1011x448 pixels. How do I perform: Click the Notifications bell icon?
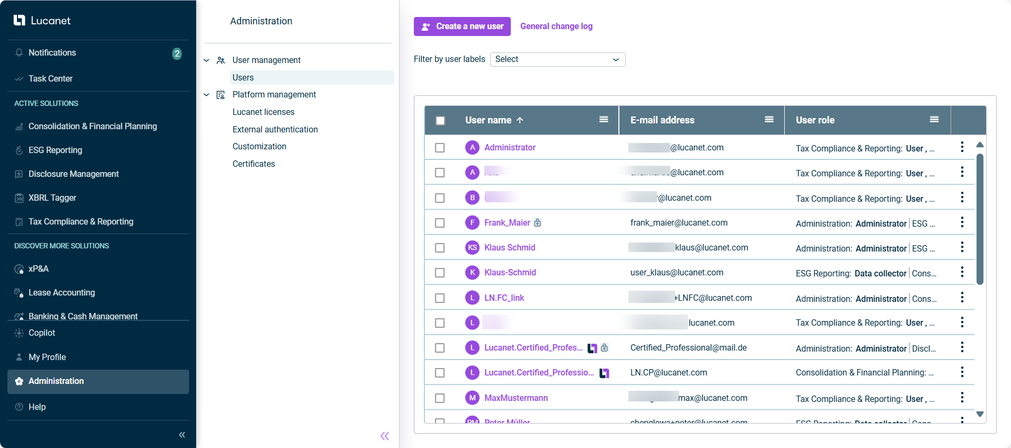tap(19, 53)
